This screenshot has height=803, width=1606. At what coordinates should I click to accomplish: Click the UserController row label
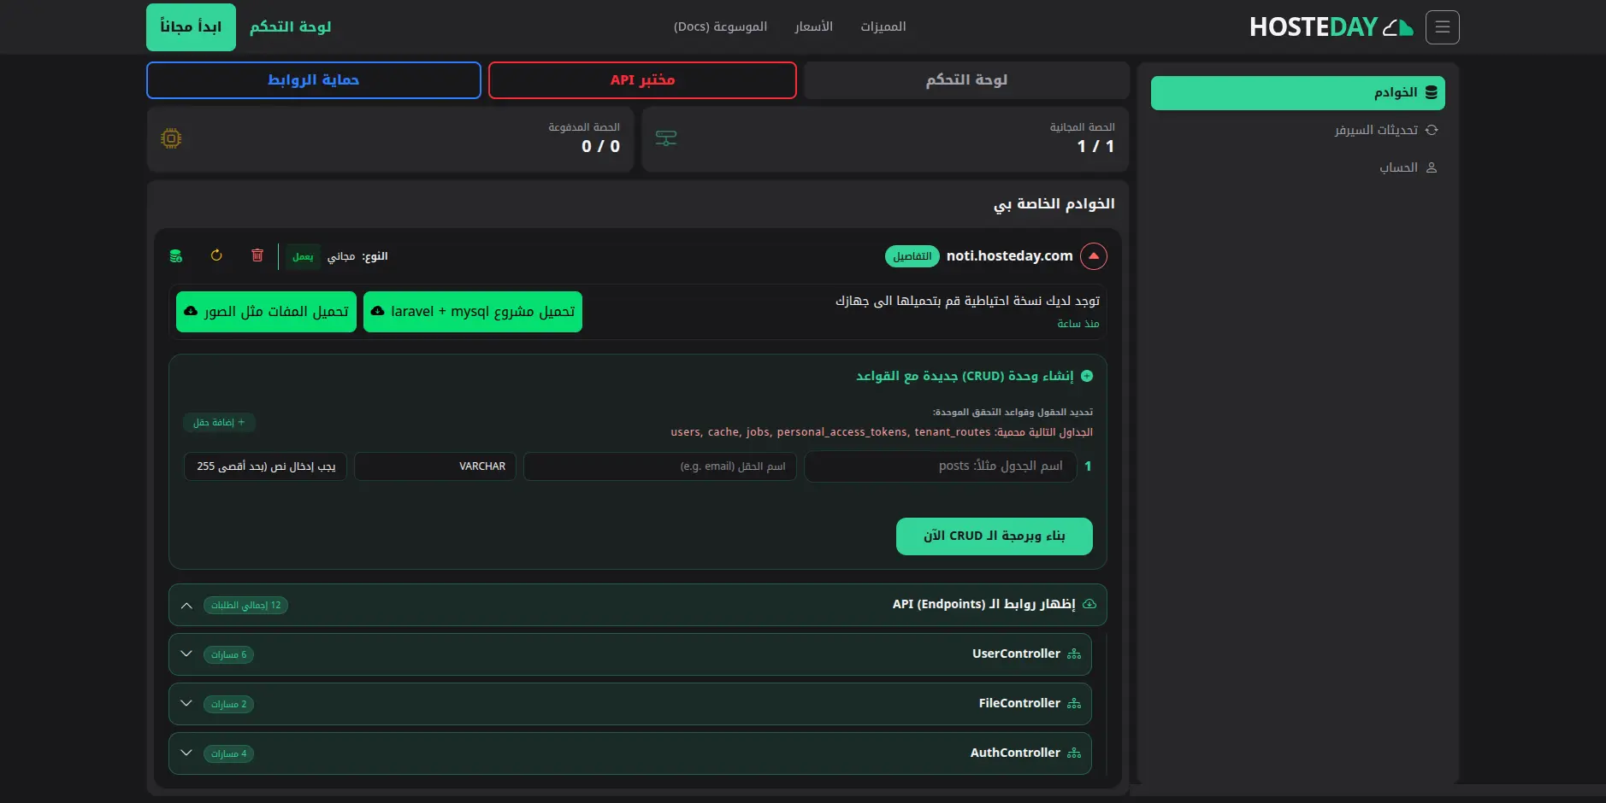click(1016, 654)
